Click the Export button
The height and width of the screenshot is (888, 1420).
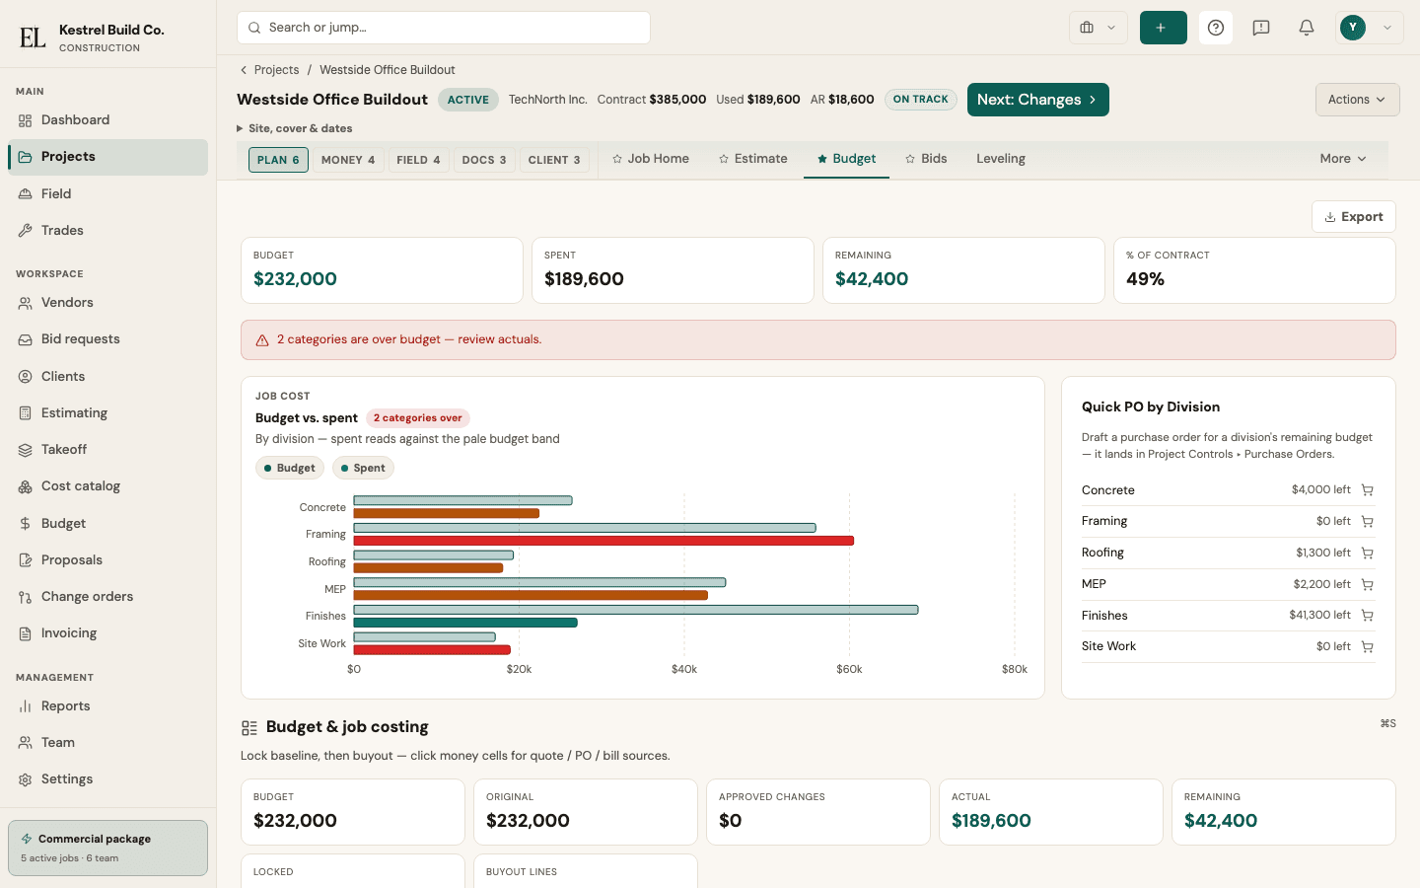pyautogui.click(x=1354, y=217)
